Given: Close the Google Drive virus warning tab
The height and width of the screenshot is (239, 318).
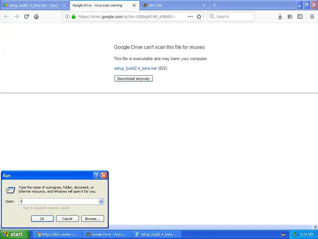Looking at the screenshot, I should pyautogui.click(x=134, y=5).
